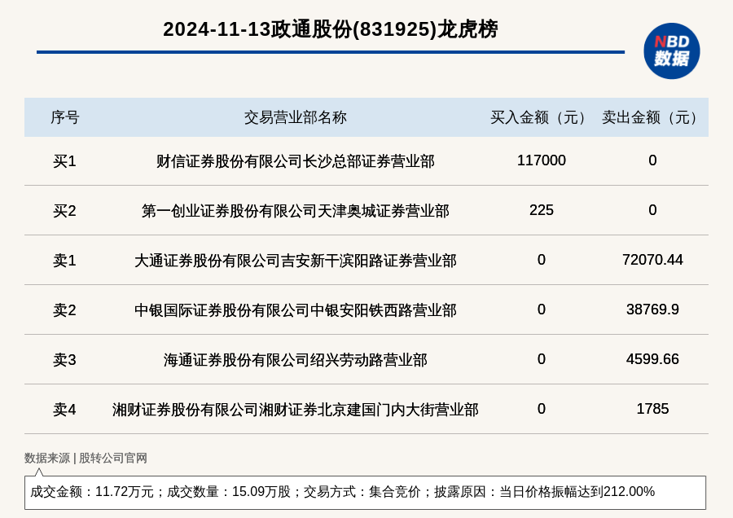Click the sell amount 0 in 买2 row

[x=652, y=210]
